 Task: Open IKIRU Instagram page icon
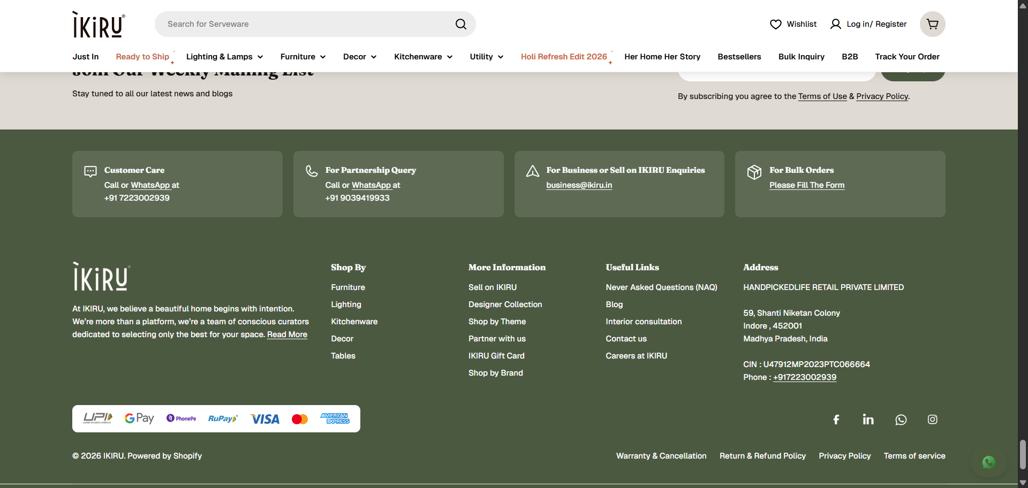(x=932, y=420)
